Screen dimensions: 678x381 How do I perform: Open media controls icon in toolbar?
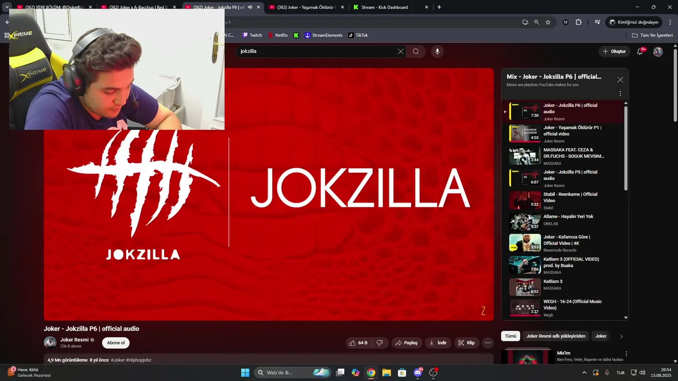(597, 22)
